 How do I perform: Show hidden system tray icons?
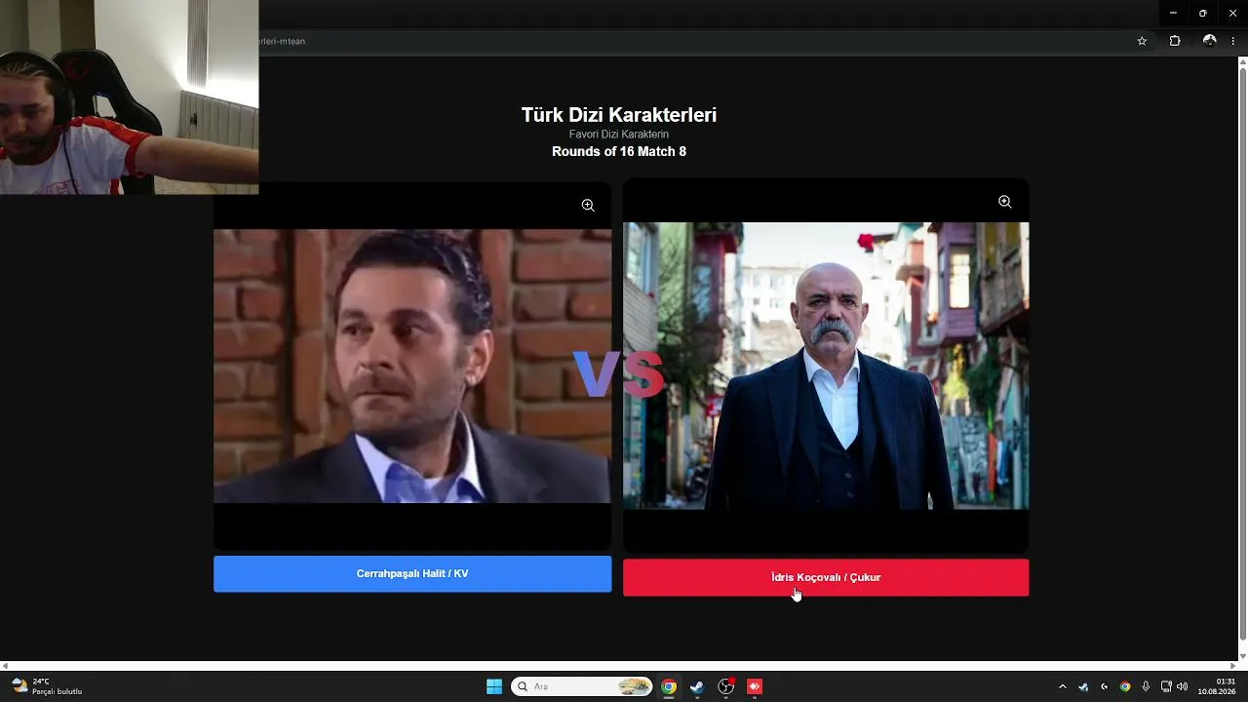(1063, 686)
